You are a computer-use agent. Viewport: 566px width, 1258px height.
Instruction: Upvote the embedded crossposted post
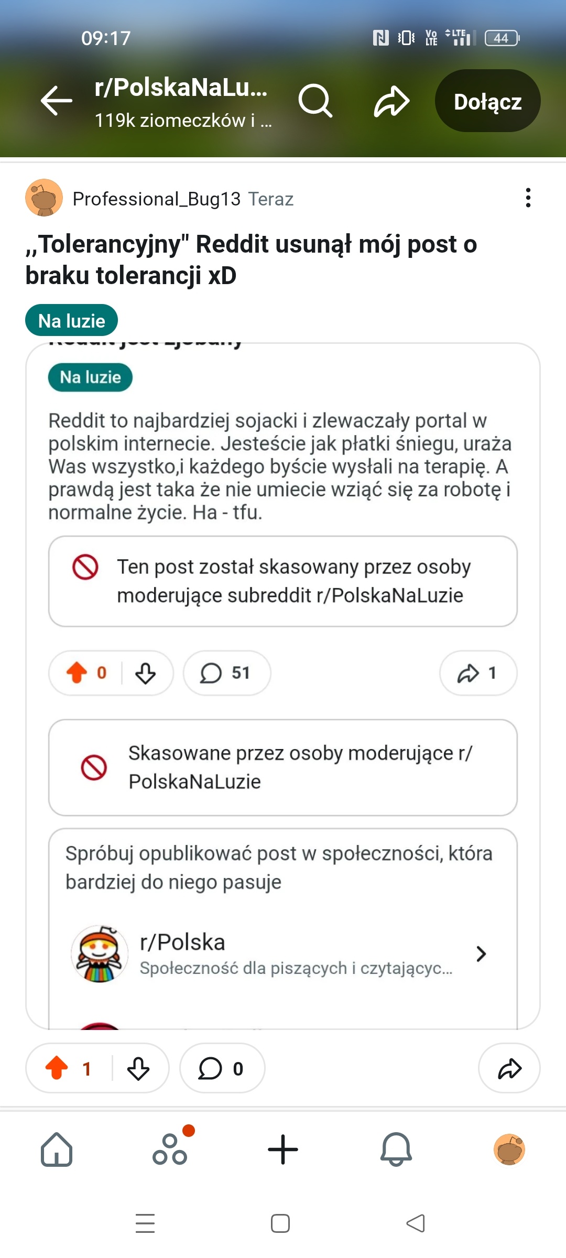[77, 673]
